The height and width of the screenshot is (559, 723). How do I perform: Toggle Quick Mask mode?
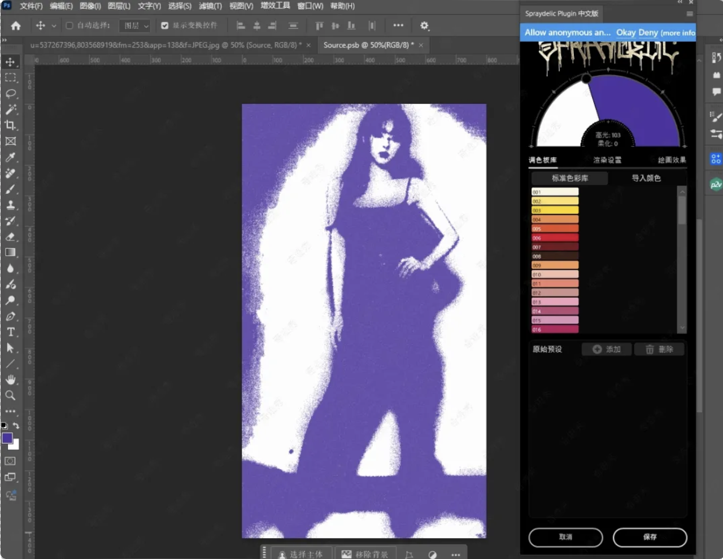[10, 461]
